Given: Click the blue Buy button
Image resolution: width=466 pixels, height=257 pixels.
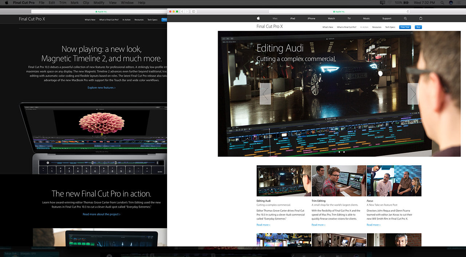Looking at the screenshot, I should pyautogui.click(x=418, y=27).
